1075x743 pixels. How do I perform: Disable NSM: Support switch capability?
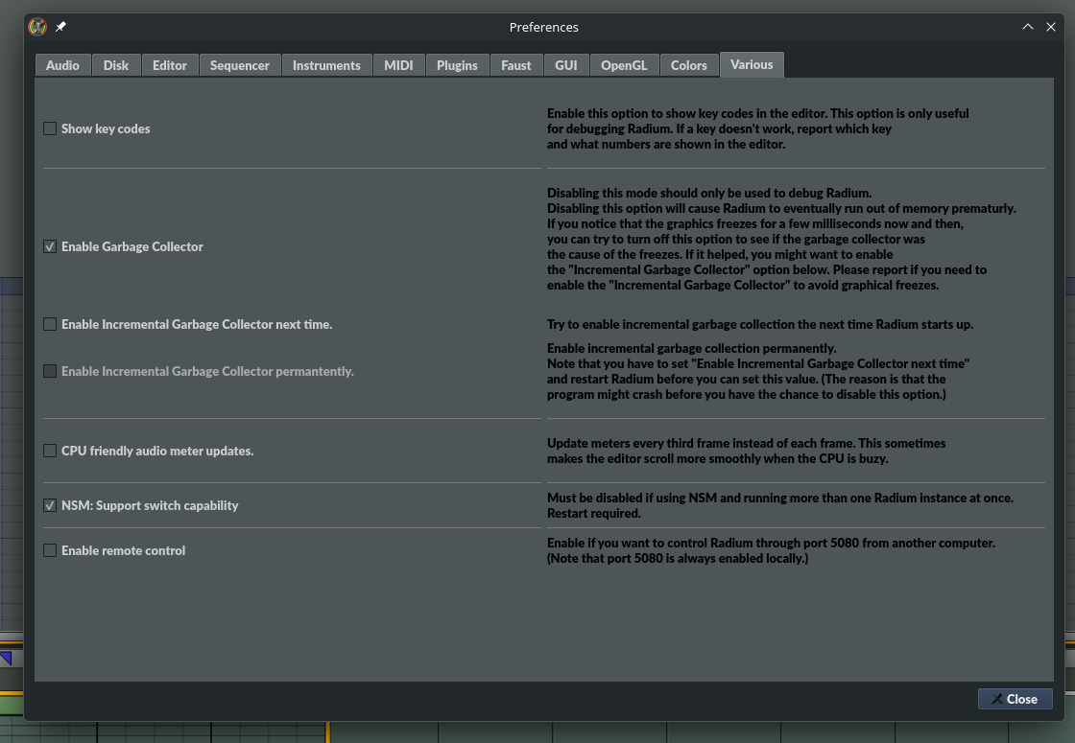coord(50,505)
